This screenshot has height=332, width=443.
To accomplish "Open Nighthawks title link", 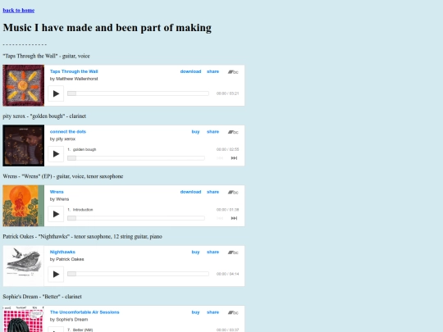I will pyautogui.click(x=62, y=252).
